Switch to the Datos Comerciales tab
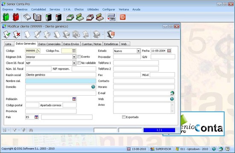The width and height of the screenshot is (235, 153). pos(49,44)
